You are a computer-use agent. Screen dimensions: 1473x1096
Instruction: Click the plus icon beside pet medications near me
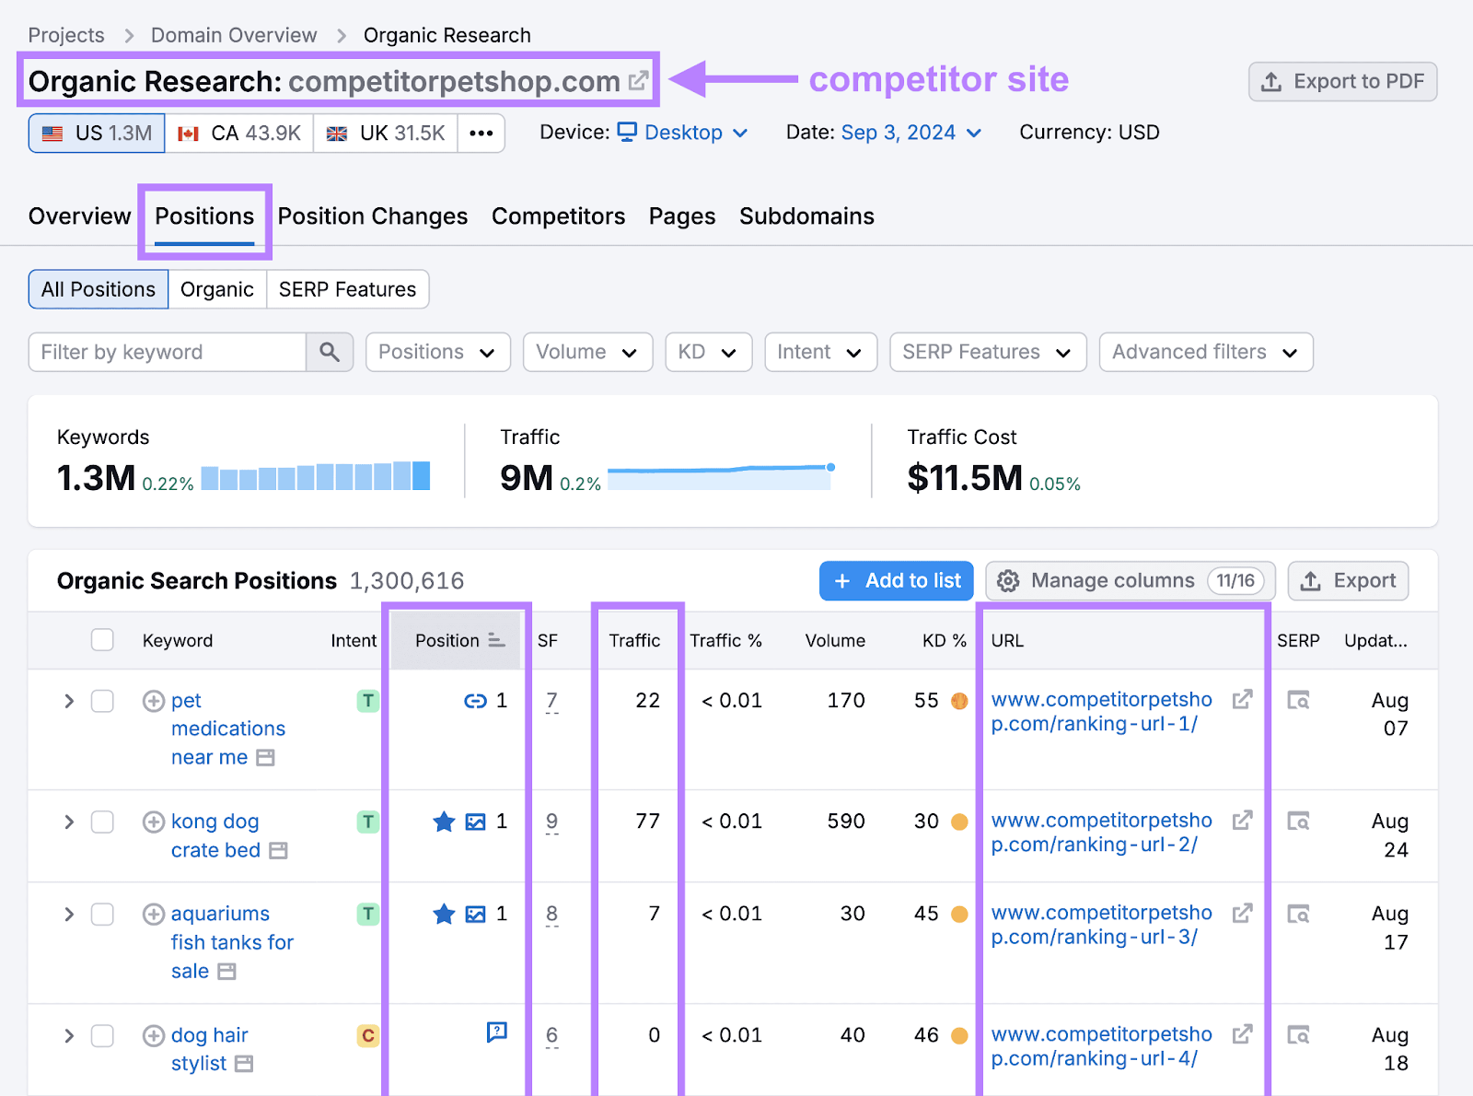tap(153, 700)
